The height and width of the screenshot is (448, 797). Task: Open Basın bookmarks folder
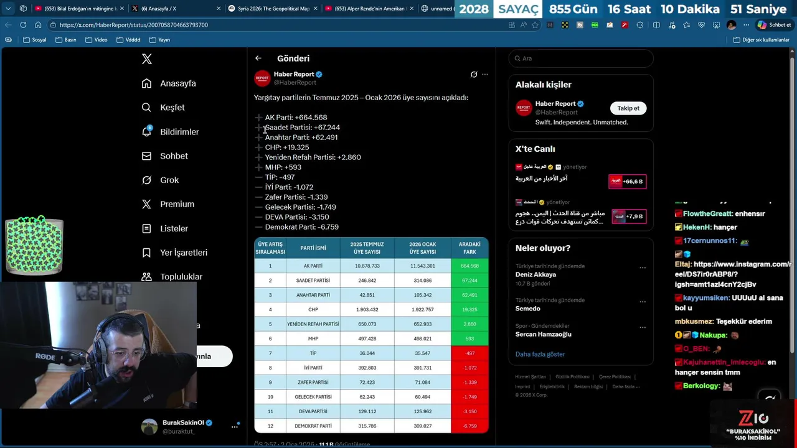[65, 40]
